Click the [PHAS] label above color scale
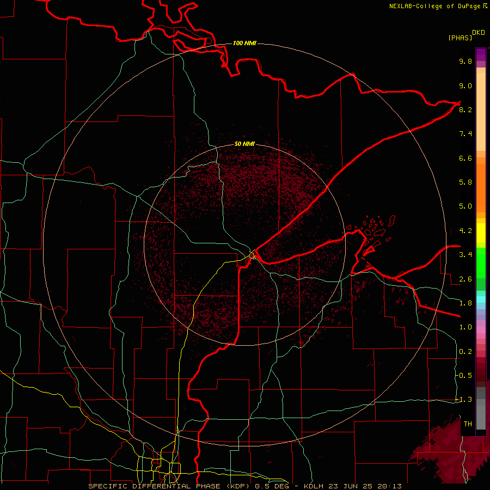 pos(460,38)
